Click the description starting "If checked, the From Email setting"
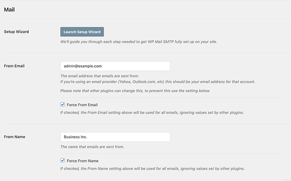Image resolution: width=291 pixels, height=181 pixels. (152, 113)
